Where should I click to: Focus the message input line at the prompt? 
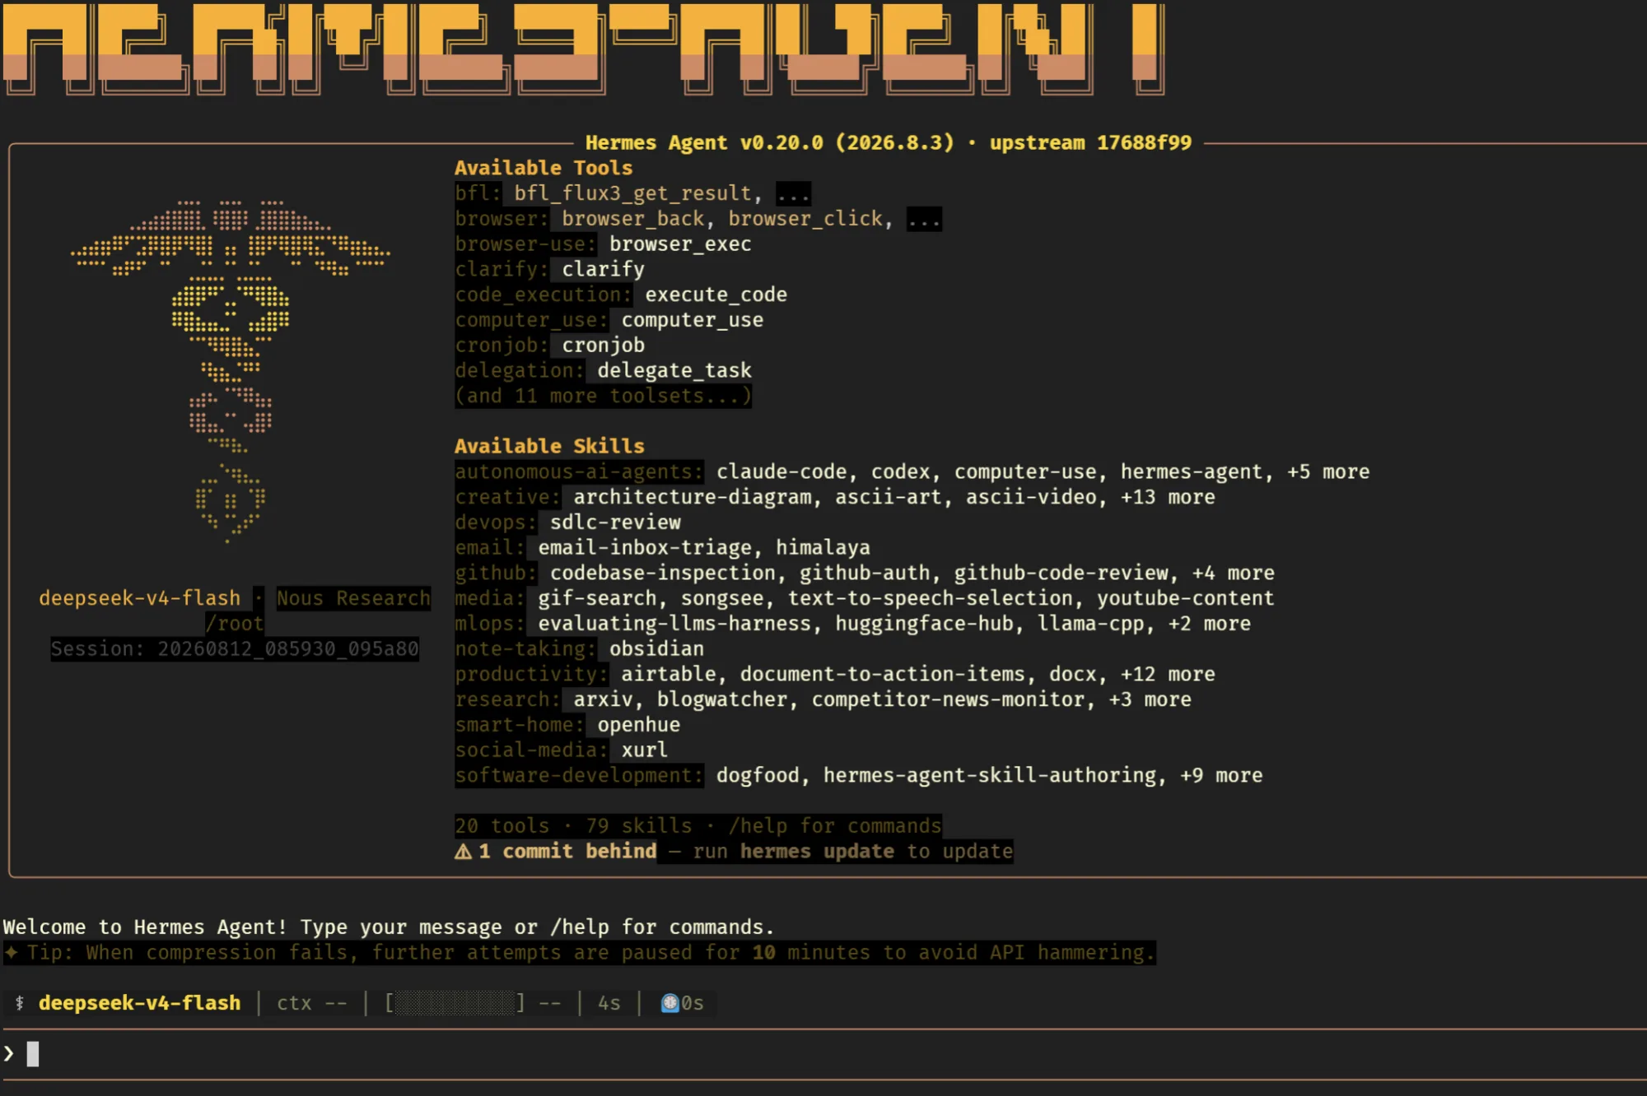(823, 1053)
